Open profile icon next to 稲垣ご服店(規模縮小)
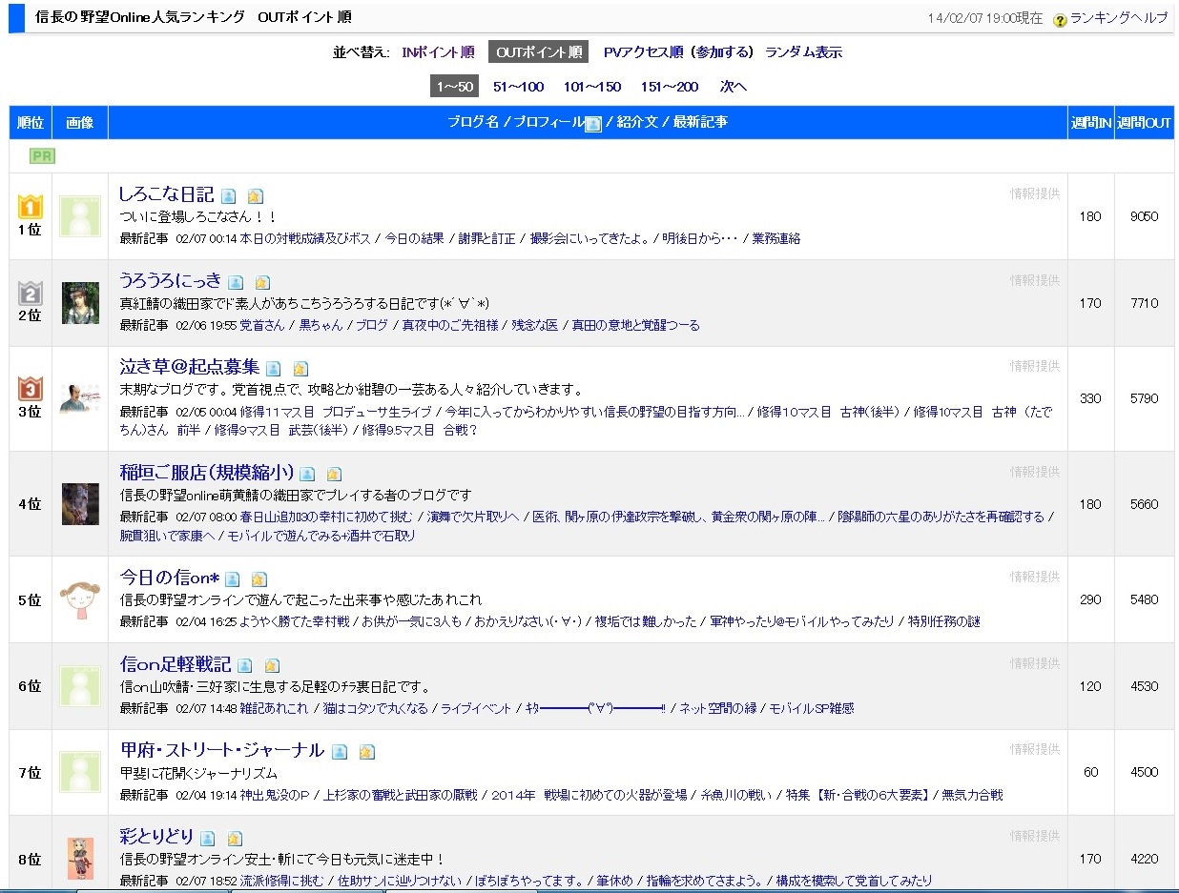The image size is (1179, 893). (307, 474)
